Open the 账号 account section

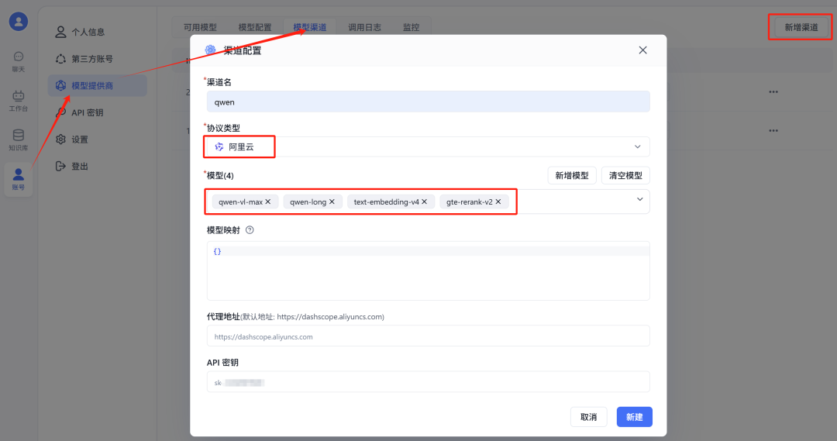coord(18,179)
